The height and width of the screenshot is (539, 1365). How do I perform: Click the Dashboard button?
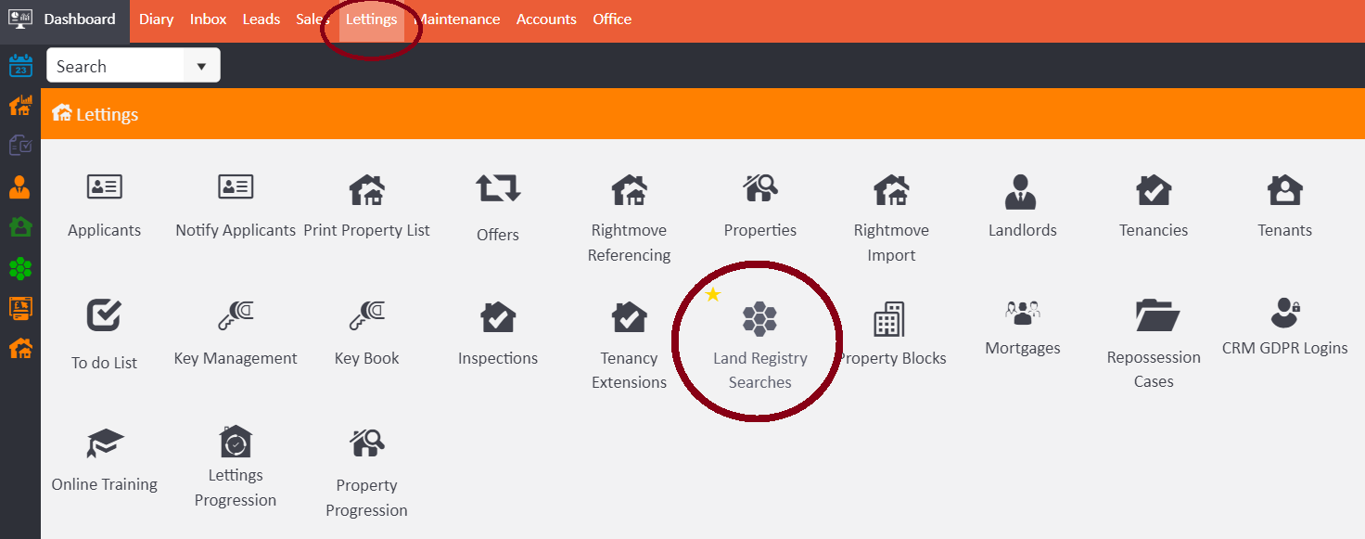point(79,19)
